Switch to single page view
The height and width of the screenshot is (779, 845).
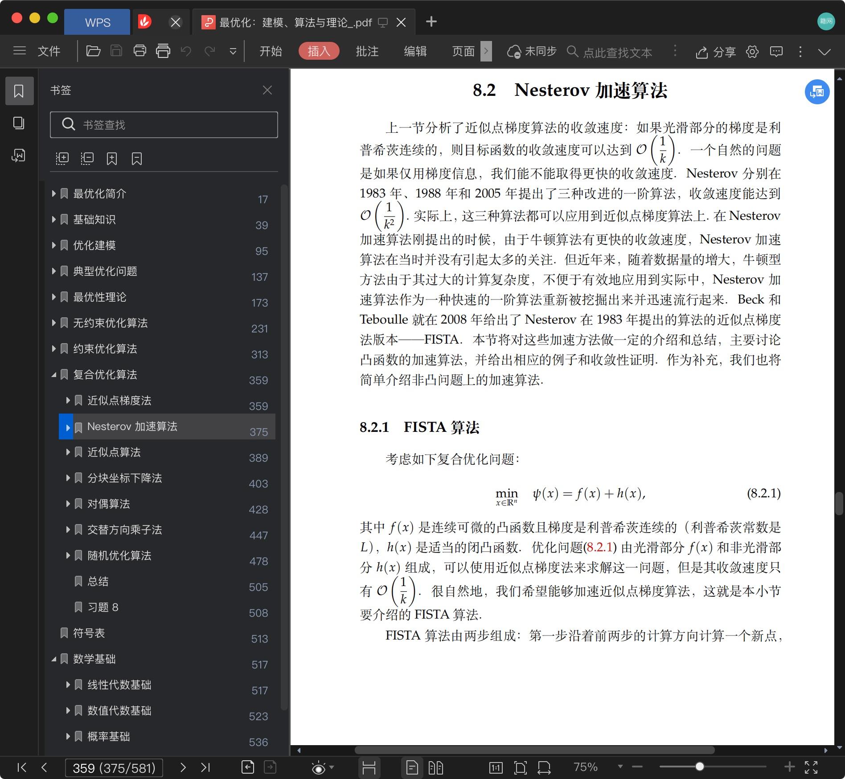(x=412, y=767)
